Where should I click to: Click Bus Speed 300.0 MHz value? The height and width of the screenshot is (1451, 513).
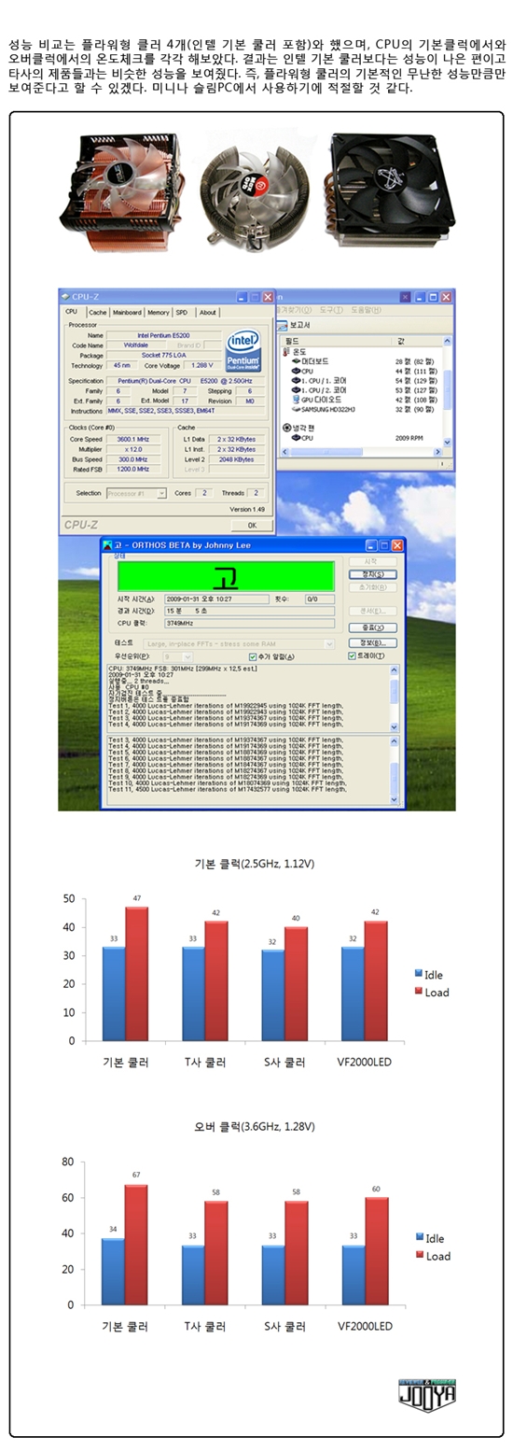click(132, 459)
